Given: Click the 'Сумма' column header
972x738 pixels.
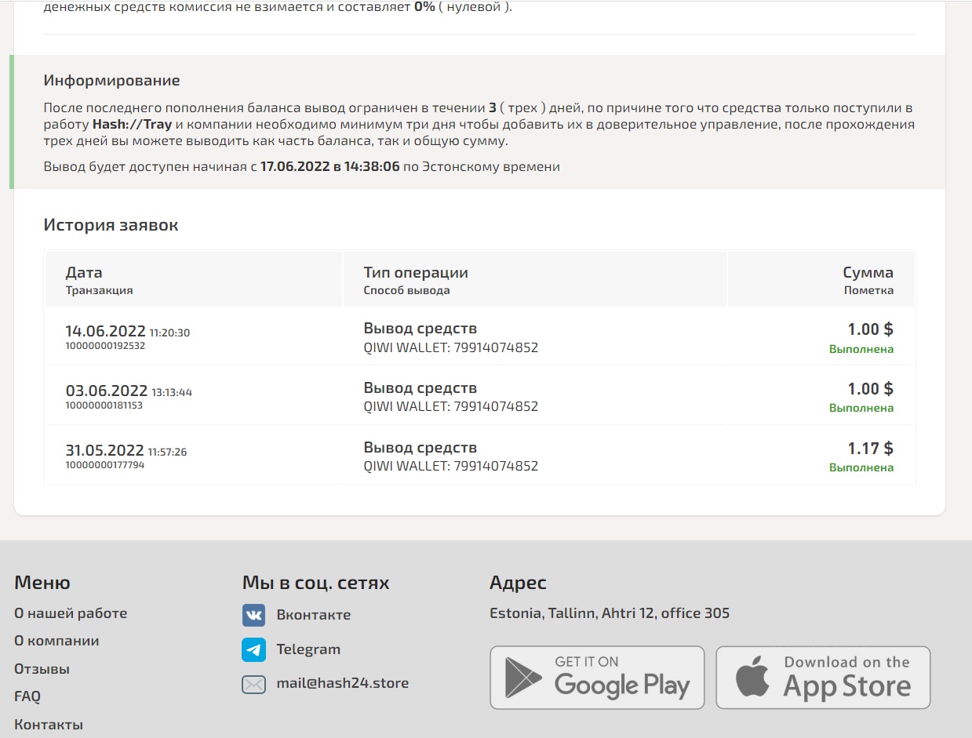Looking at the screenshot, I should [868, 273].
